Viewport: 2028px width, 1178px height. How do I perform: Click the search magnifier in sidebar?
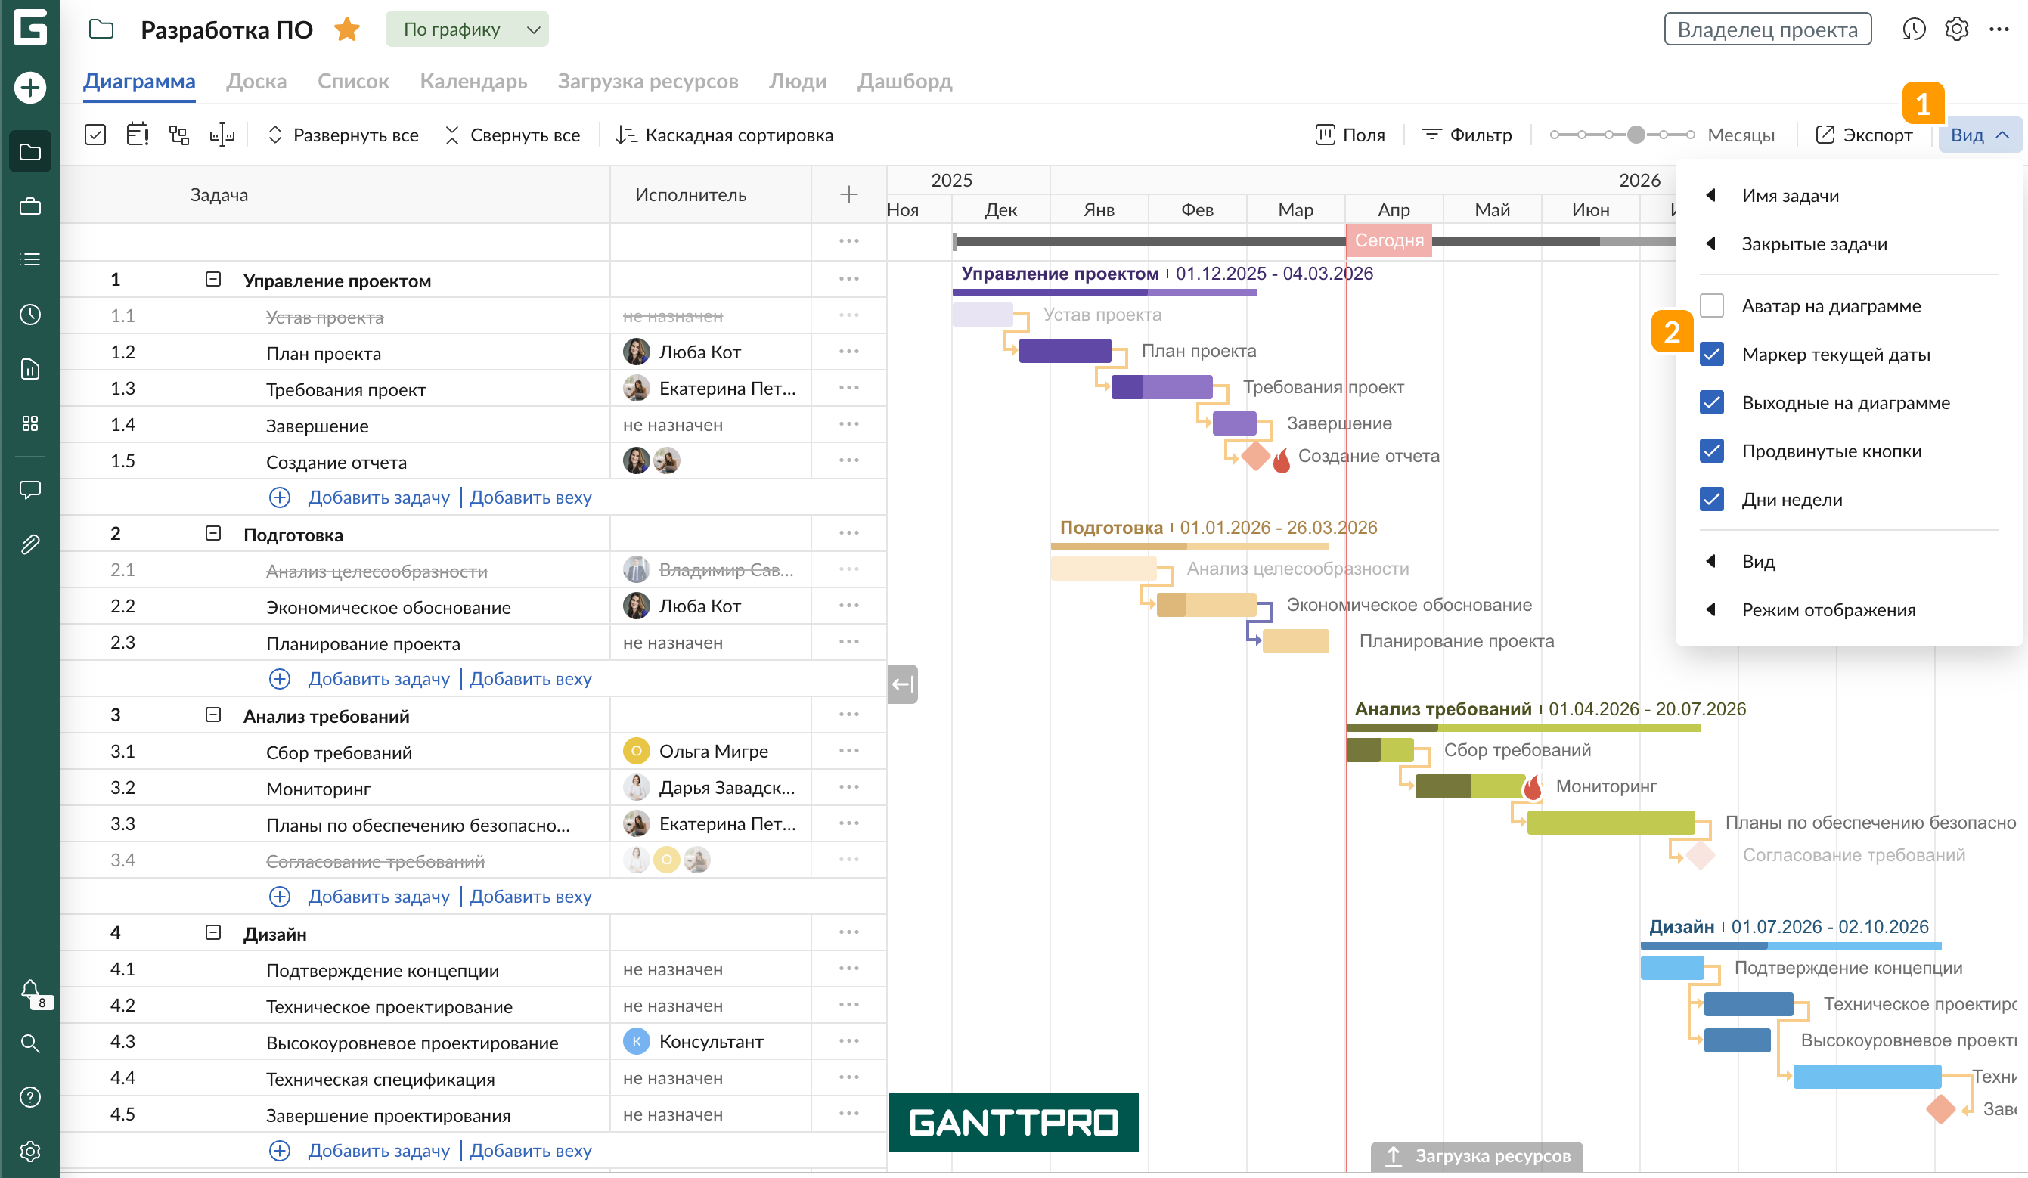29,1043
